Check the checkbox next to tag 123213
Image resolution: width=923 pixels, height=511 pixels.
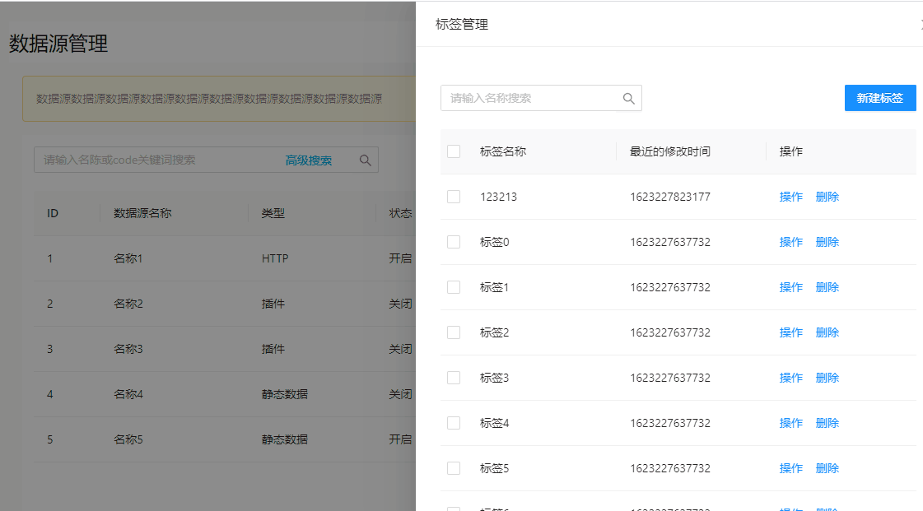(x=454, y=196)
